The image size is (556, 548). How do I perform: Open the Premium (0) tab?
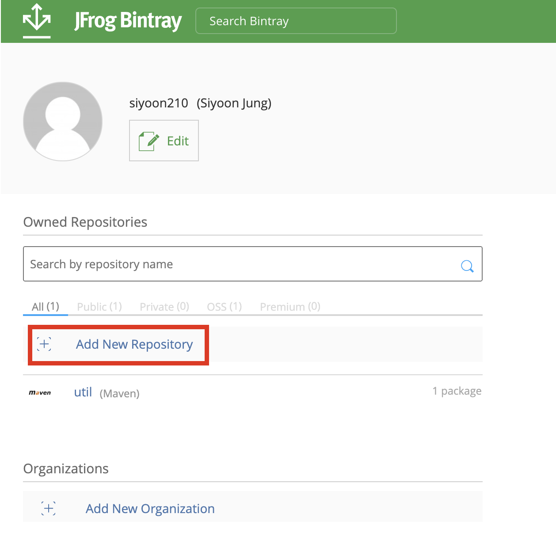[290, 306]
